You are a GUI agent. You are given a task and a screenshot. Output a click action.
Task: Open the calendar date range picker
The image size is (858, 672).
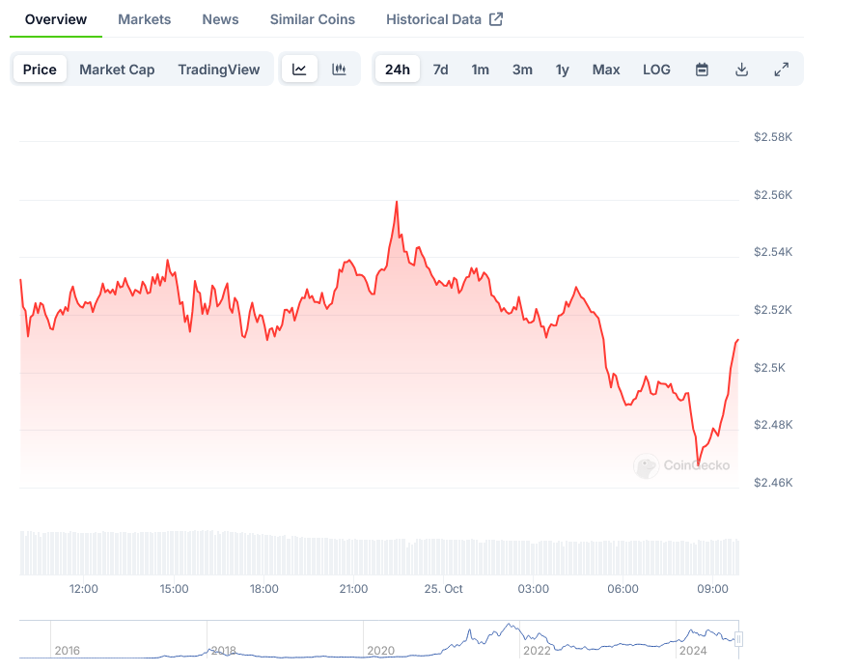click(x=702, y=70)
